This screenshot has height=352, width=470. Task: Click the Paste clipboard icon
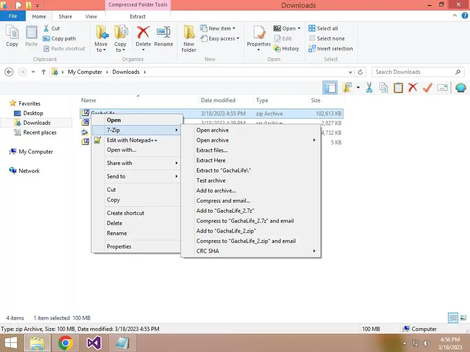[x=31, y=36]
